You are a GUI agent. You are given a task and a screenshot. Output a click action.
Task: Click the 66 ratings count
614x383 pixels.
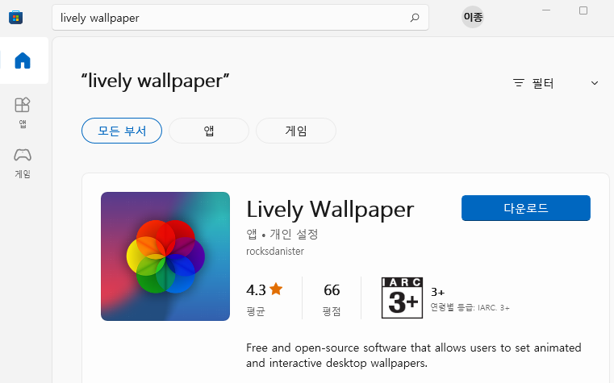332,290
